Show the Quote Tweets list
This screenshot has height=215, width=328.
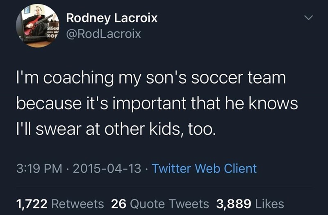pos(169,203)
